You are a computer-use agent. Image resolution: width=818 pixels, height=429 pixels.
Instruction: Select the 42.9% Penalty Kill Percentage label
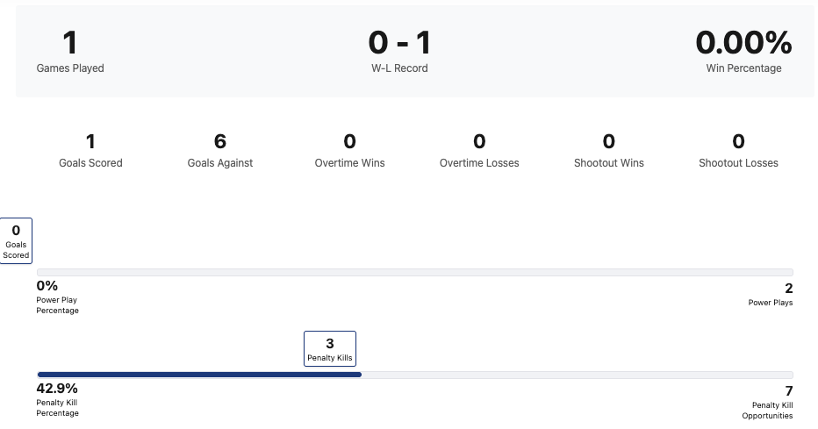pos(57,400)
